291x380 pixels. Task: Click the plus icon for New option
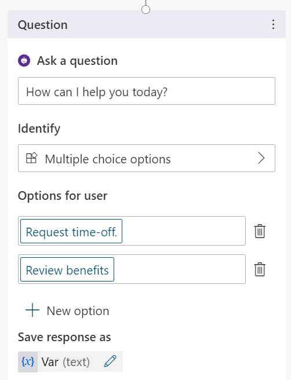pos(32,310)
